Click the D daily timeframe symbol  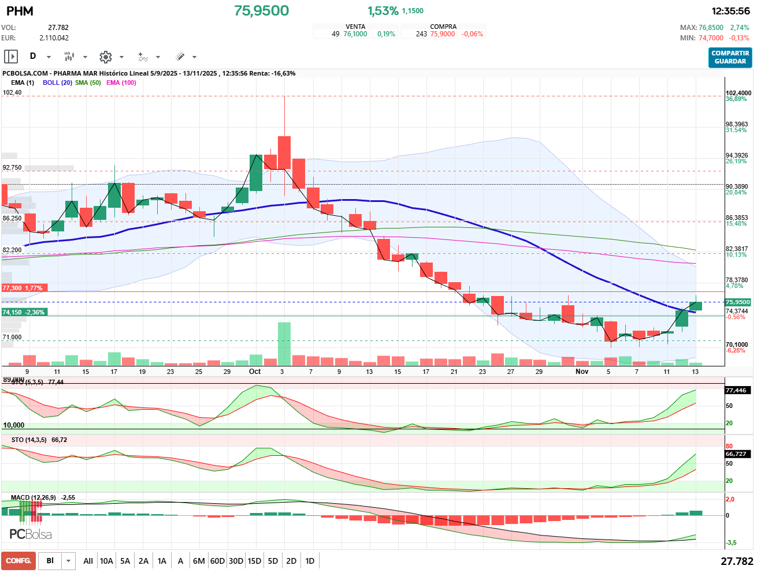coord(33,56)
